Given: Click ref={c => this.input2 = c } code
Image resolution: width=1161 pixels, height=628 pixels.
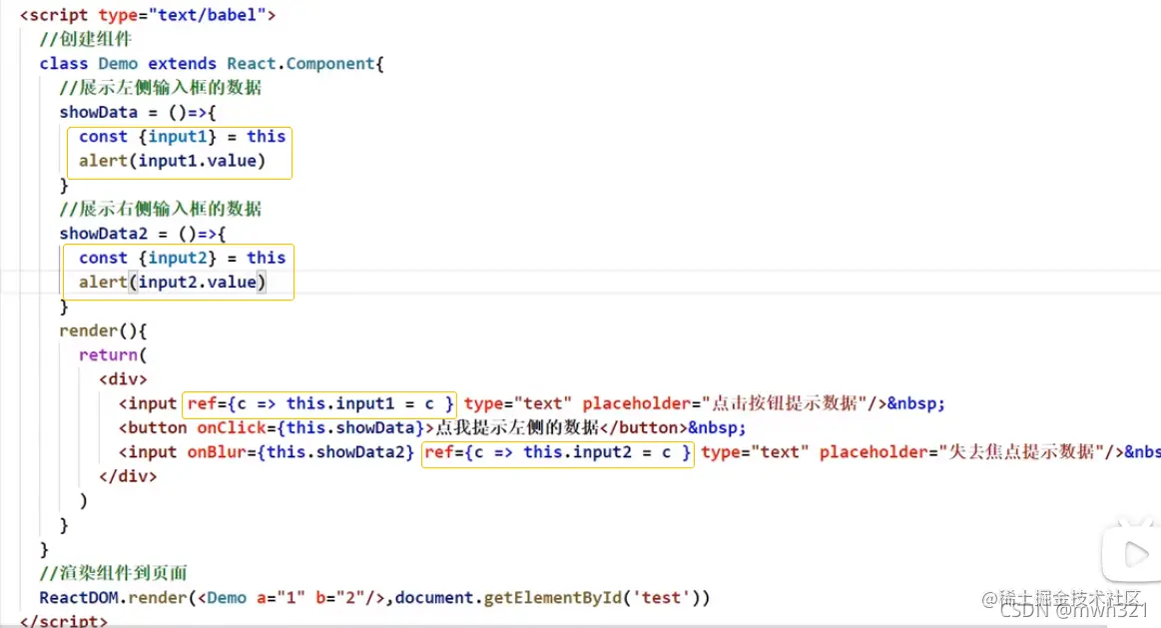Looking at the screenshot, I should coord(558,451).
